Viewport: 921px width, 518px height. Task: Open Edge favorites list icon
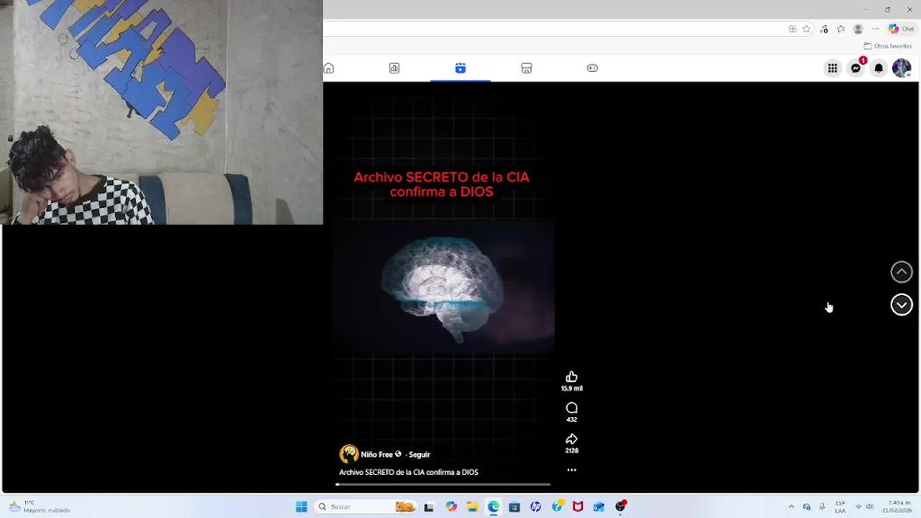pyautogui.click(x=840, y=29)
